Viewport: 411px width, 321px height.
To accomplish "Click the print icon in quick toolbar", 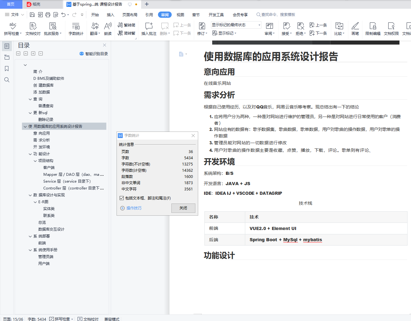I will pos(48,15).
